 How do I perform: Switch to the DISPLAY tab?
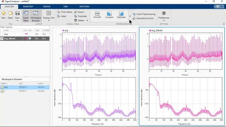click(x=47, y=6)
